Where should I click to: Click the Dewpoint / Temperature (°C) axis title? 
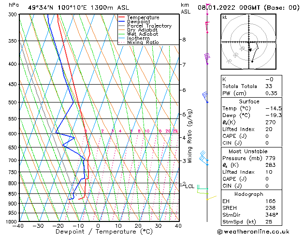pos(104,232)
